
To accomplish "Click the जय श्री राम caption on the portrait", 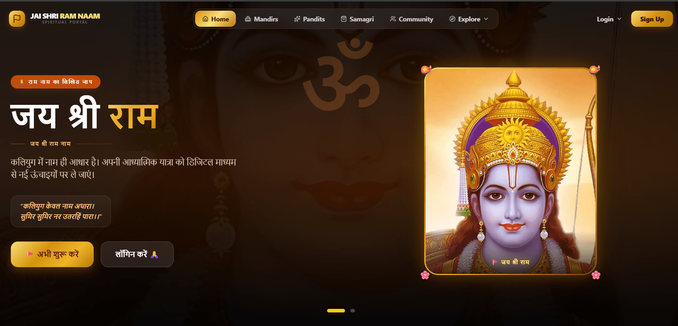I will 515,262.
